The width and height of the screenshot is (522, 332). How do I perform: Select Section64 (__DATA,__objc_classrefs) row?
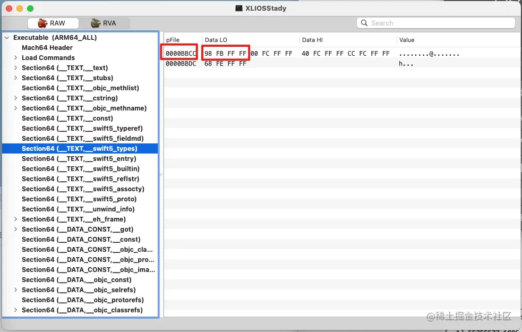point(80,310)
